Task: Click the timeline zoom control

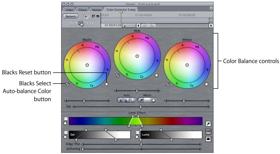Action: 129,26
